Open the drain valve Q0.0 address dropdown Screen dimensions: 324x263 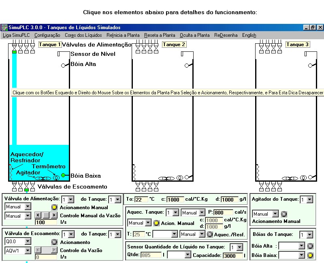(x=28, y=241)
